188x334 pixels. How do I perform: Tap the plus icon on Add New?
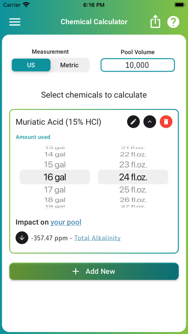tap(76, 272)
